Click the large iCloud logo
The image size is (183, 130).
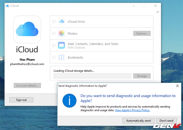click(x=27, y=29)
